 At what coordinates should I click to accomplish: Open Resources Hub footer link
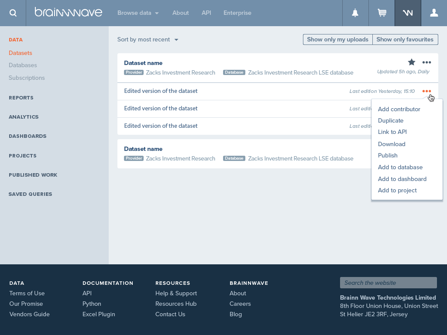[x=176, y=304]
